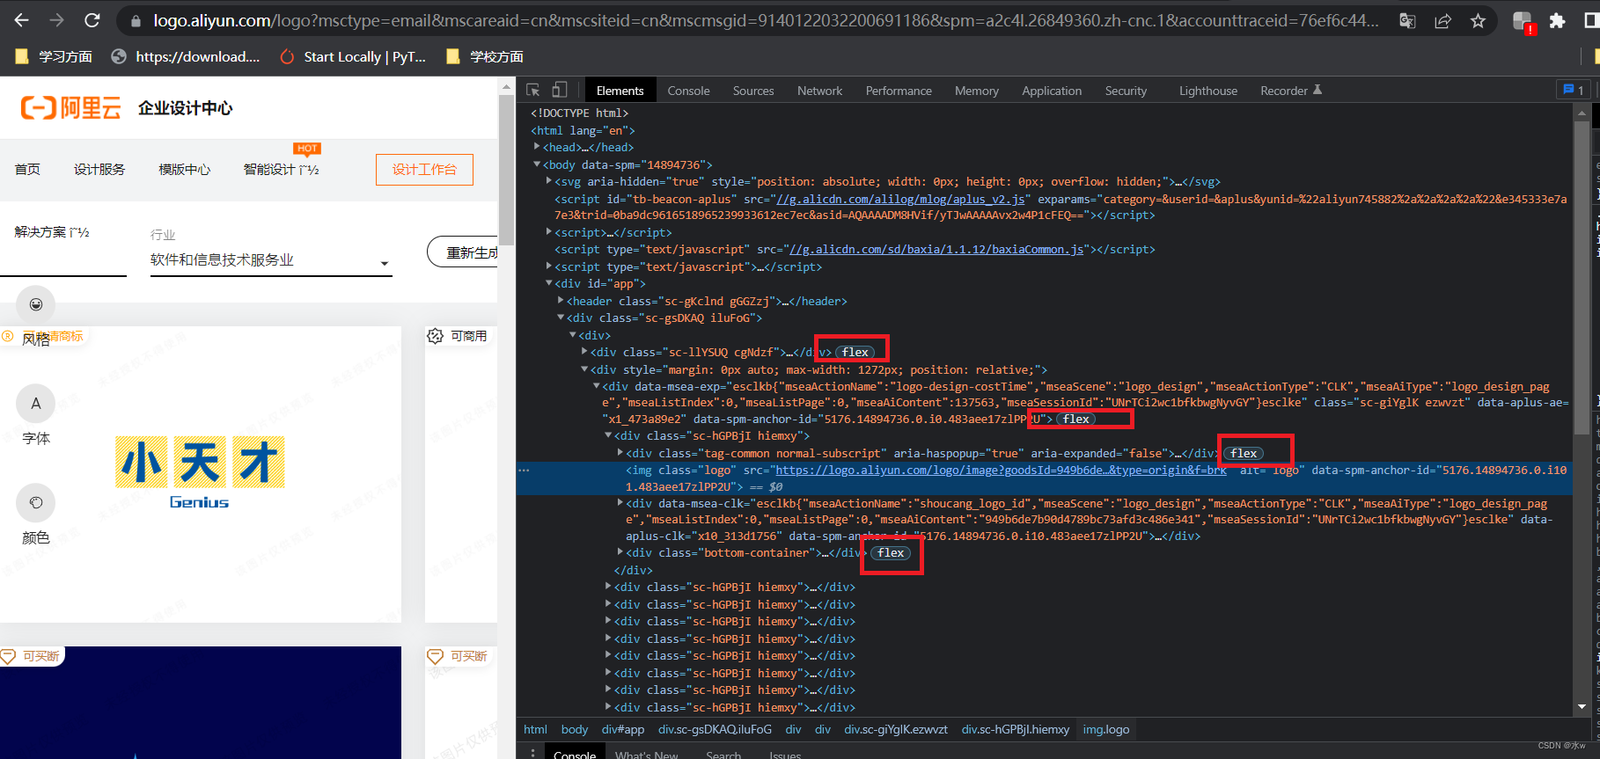Open the 学习方面 bookmark folder
Viewport: 1600px width, 759px height.
pos(54,56)
